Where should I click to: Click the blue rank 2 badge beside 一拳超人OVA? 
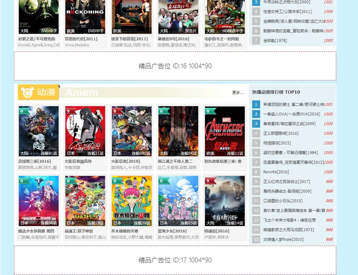point(256,114)
